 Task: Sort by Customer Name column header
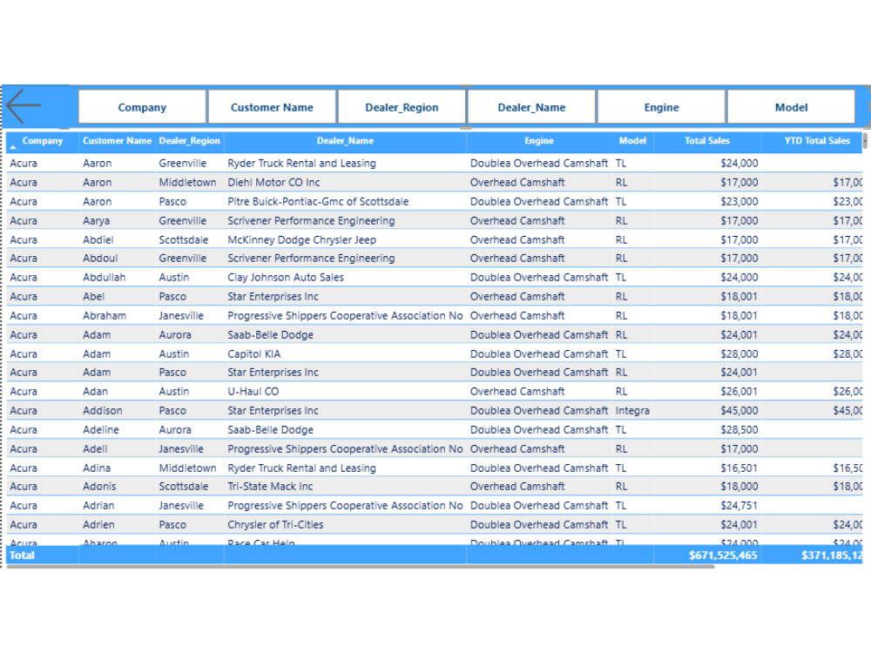118,141
